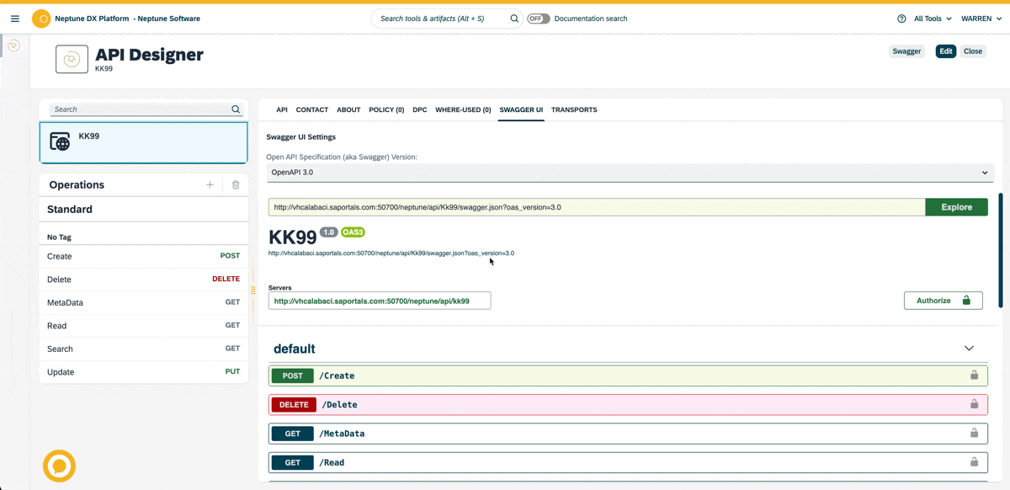Switch to the API tab

pyautogui.click(x=282, y=110)
